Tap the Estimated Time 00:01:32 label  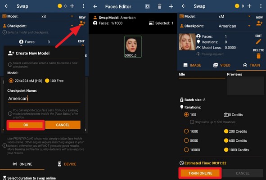coord(203,163)
